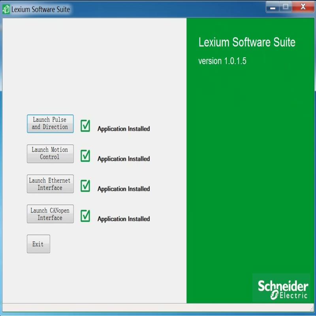Click the resize grip in status bar corner

click(x=312, y=308)
